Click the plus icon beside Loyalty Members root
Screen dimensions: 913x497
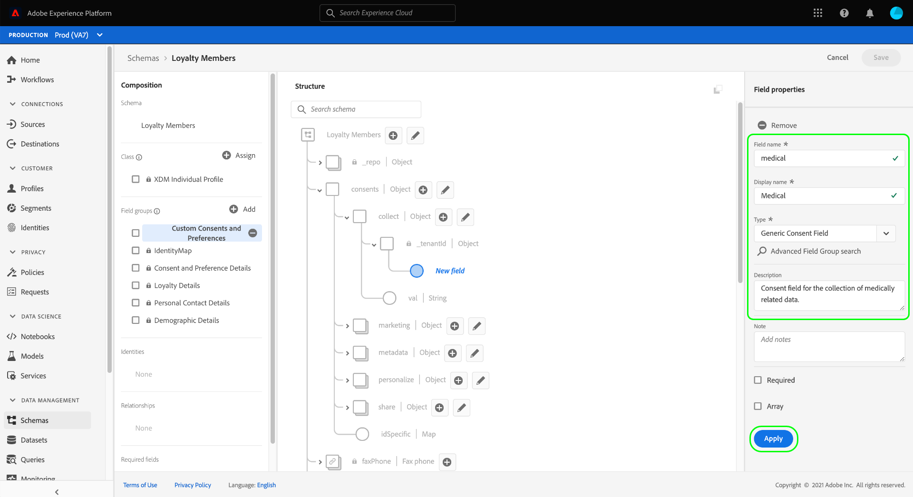tap(393, 136)
